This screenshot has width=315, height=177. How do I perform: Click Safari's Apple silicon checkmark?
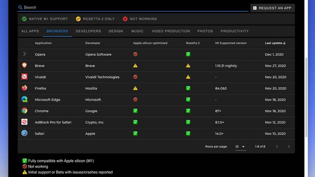[x=135, y=133]
